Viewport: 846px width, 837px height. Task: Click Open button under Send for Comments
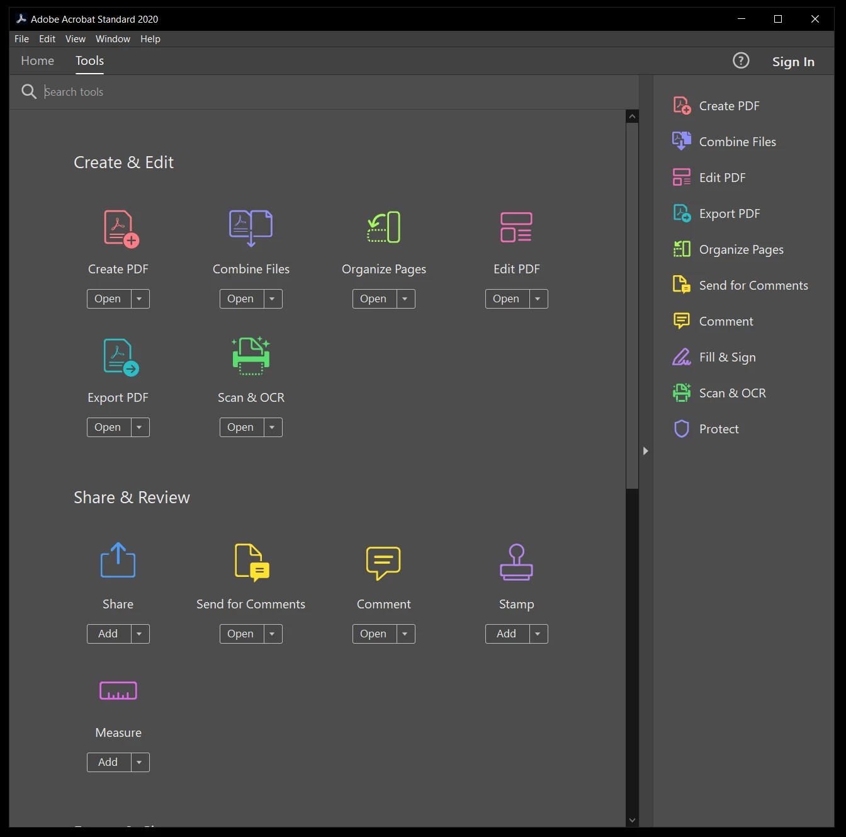242,634
